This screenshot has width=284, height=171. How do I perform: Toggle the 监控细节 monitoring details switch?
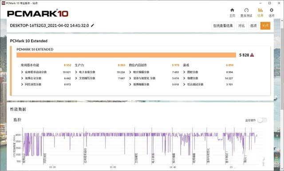262,120
